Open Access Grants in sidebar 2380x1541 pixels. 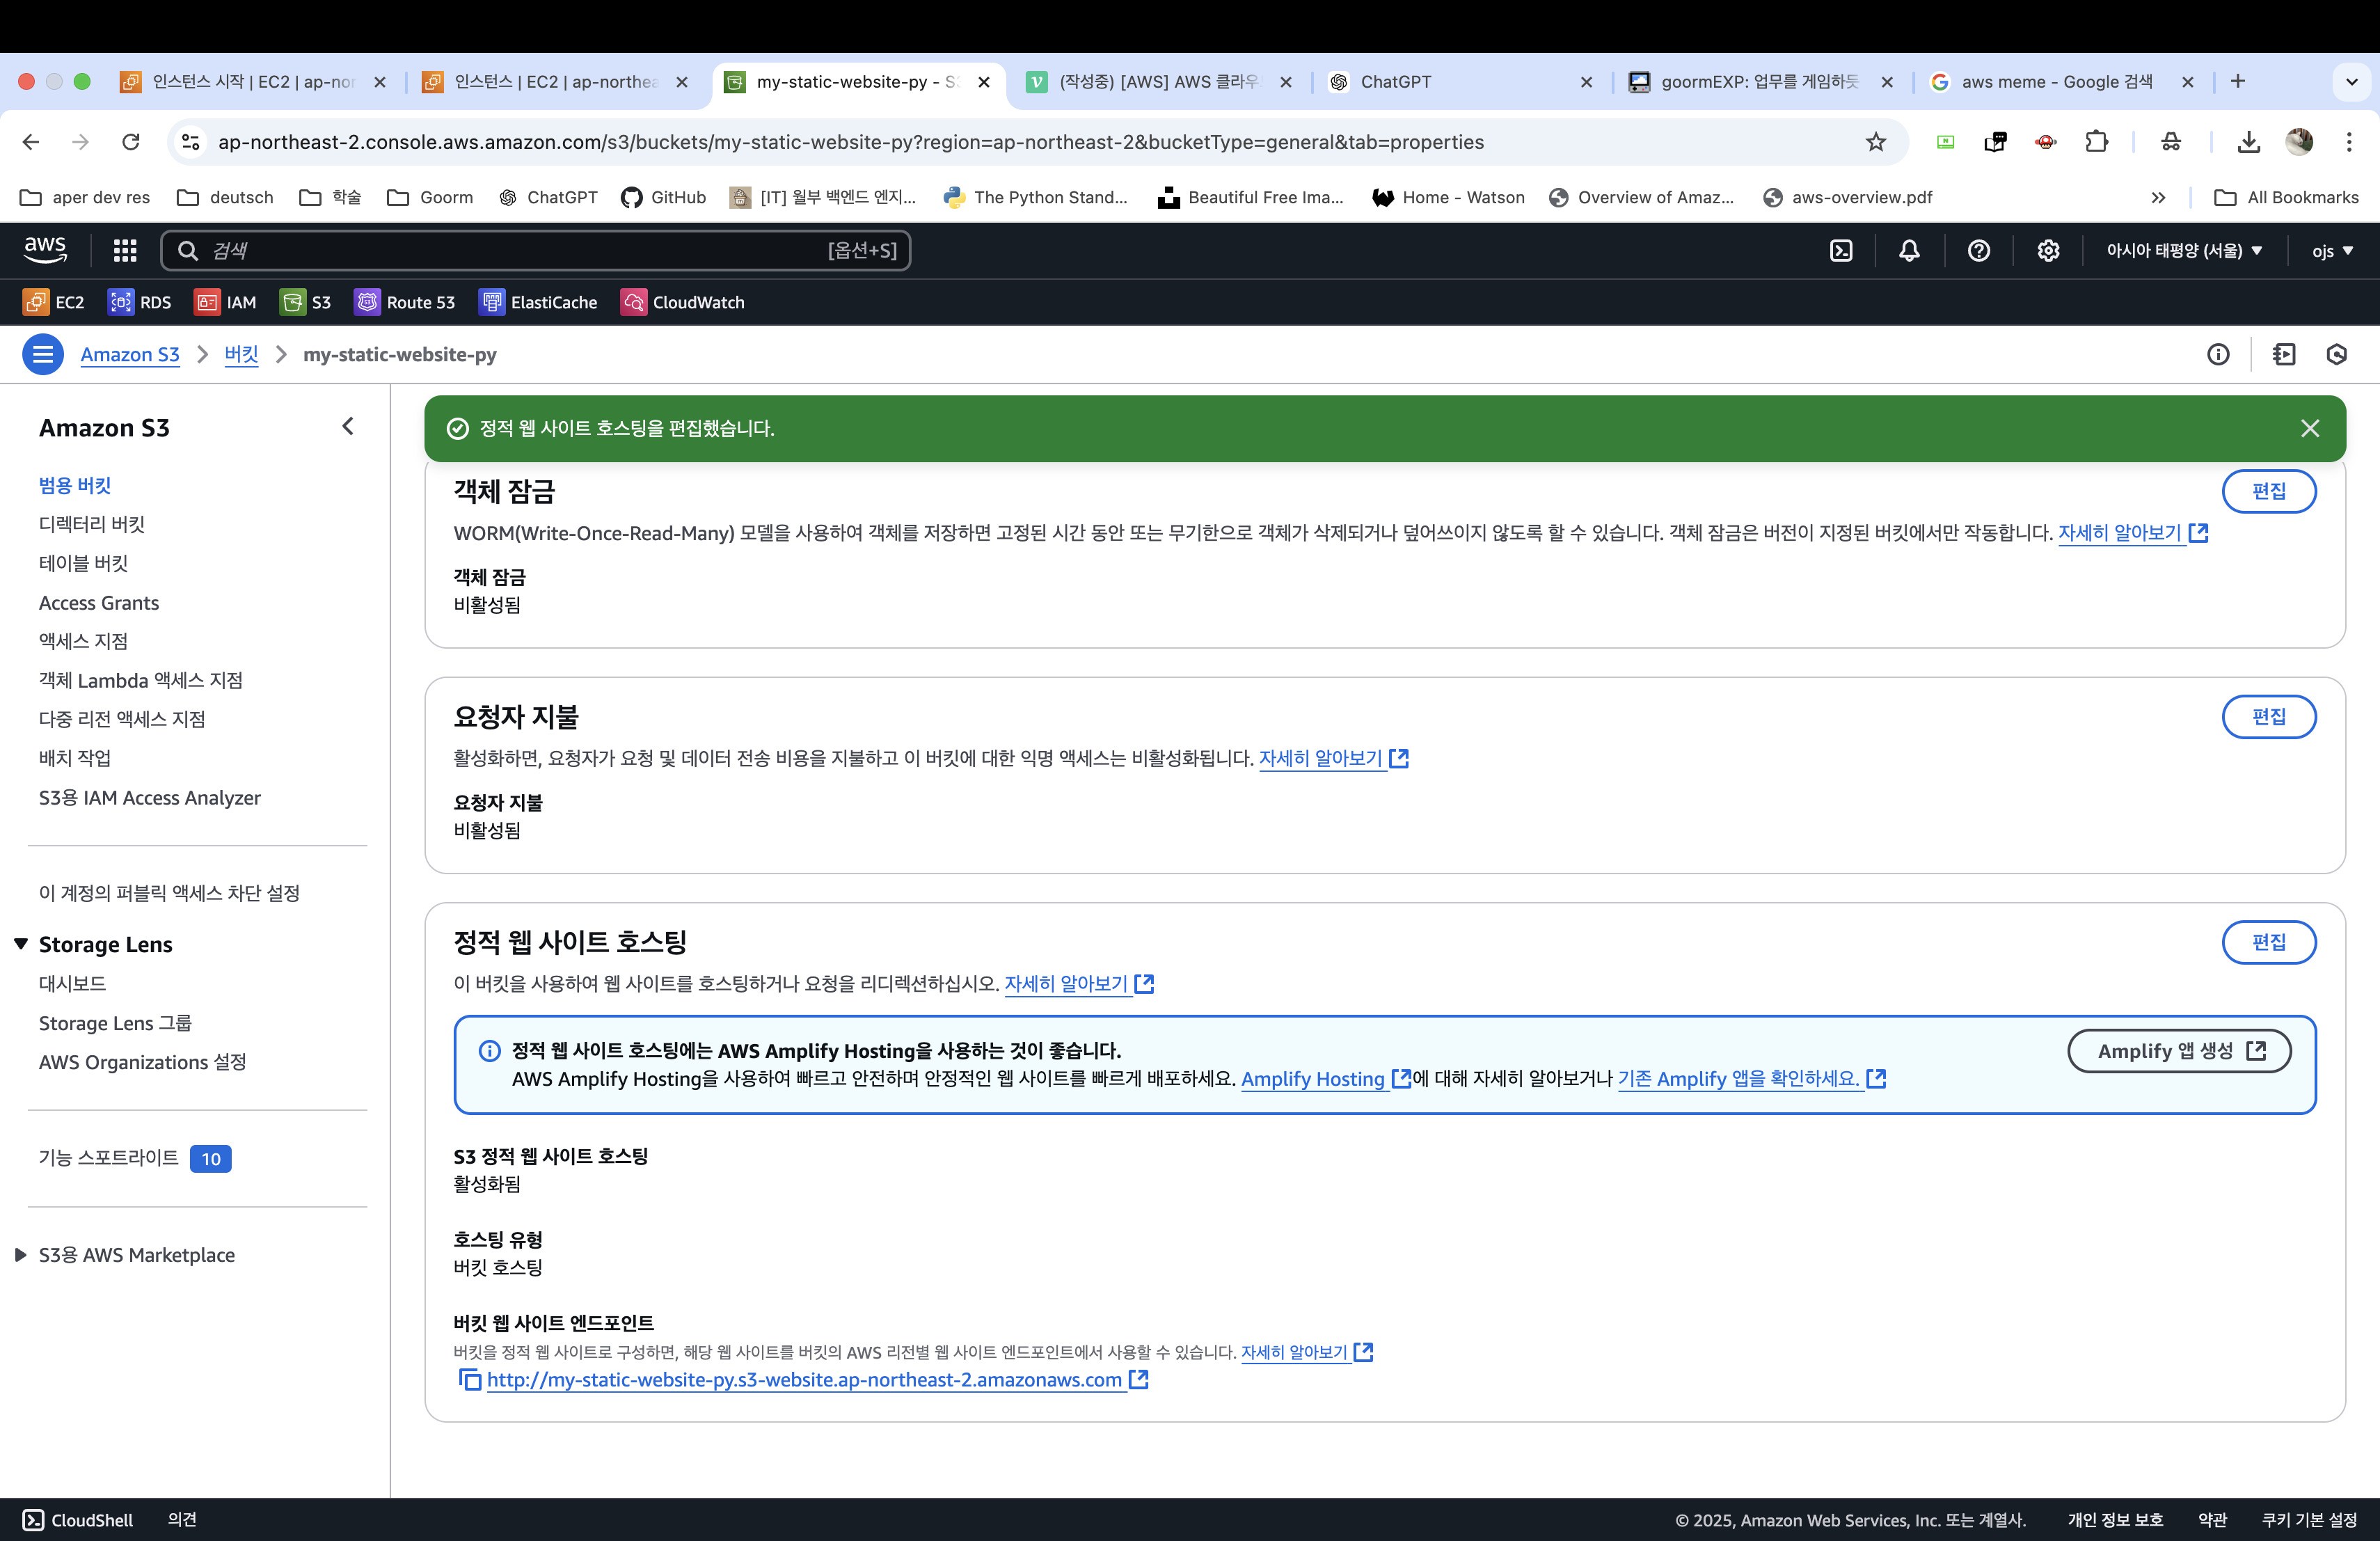99,602
